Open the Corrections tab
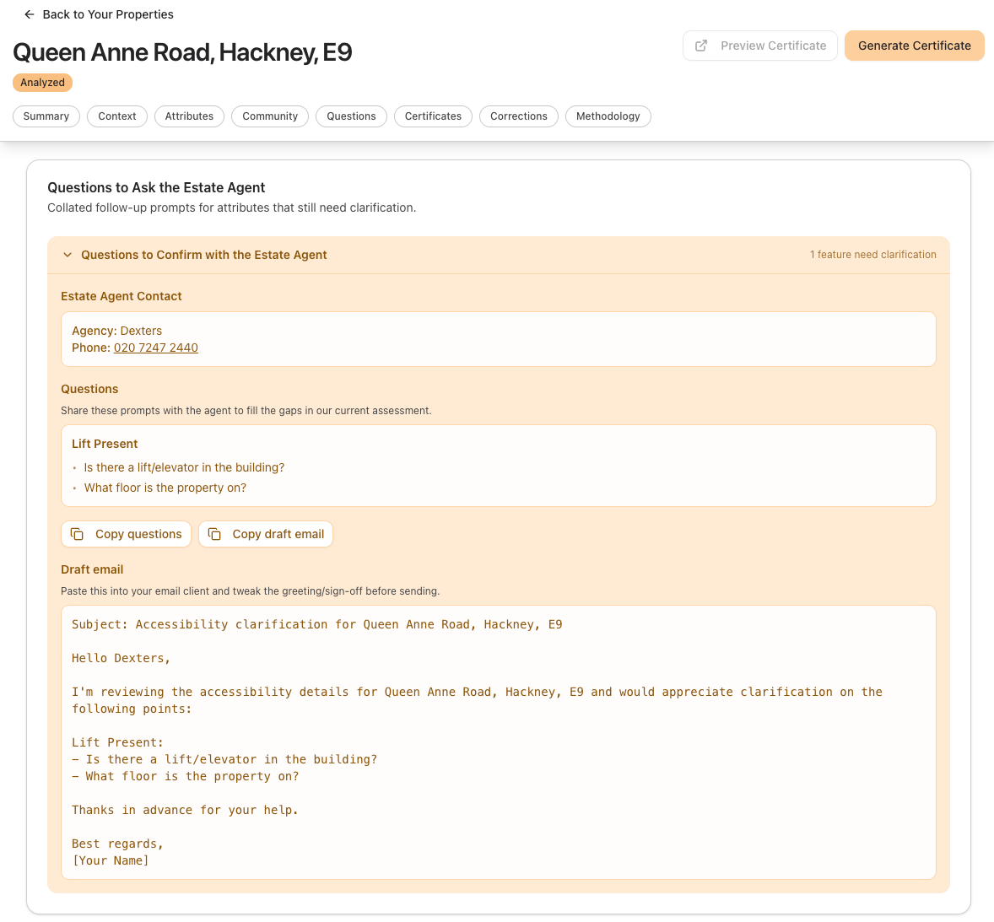 point(518,116)
